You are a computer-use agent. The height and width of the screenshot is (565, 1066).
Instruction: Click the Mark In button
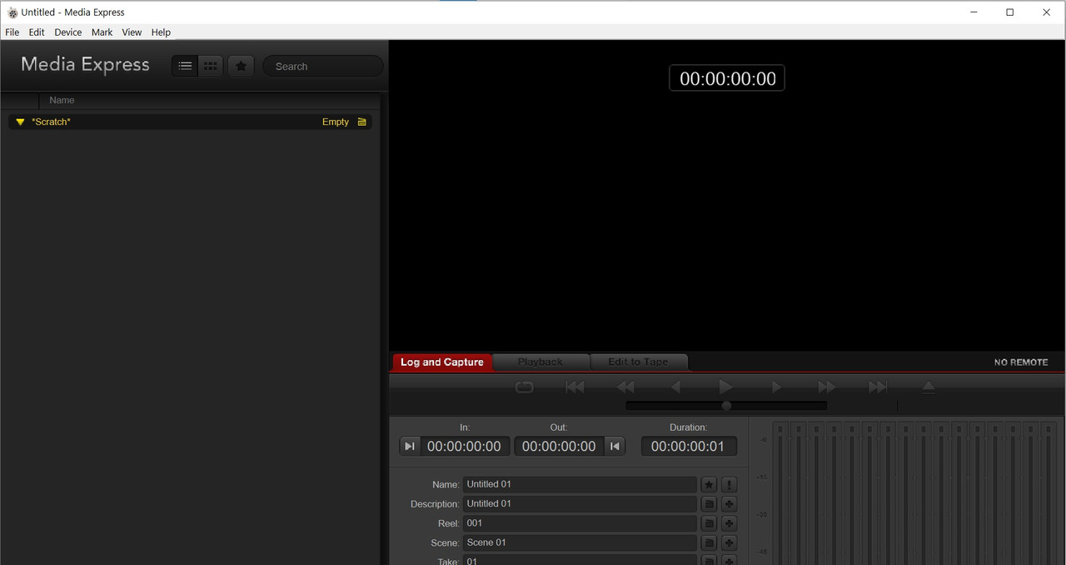coord(410,446)
